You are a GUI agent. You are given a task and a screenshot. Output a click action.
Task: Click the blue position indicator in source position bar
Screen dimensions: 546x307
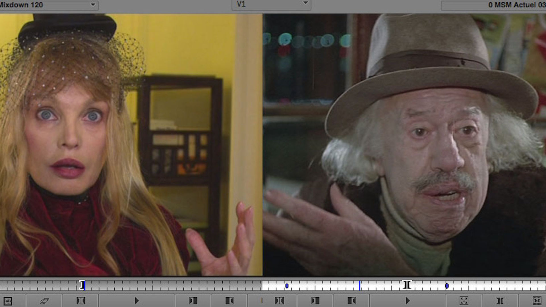coord(84,285)
